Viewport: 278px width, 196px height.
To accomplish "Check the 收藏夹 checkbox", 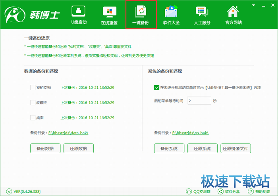I will (33, 103).
